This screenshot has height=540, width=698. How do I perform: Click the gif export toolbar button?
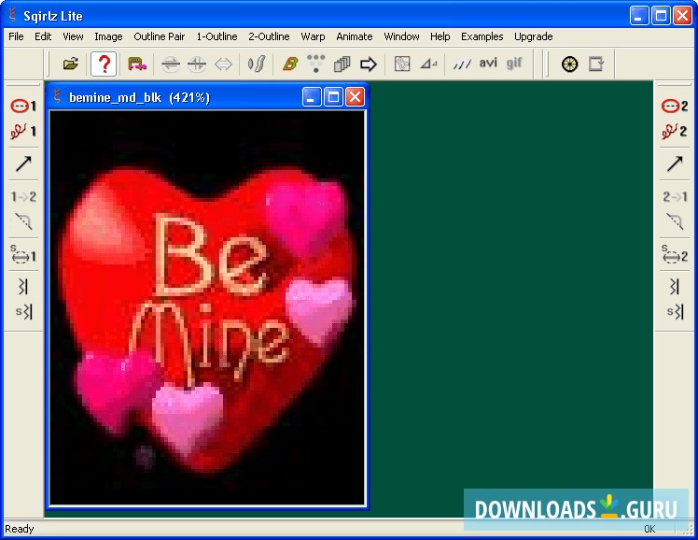(x=514, y=64)
